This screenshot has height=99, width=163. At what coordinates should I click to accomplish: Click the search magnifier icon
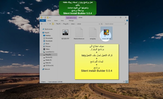click(x=126, y=24)
